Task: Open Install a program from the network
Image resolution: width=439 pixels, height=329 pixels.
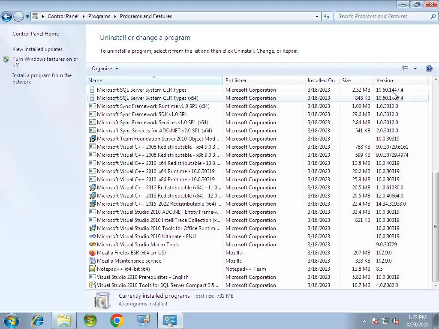Action: (42, 79)
